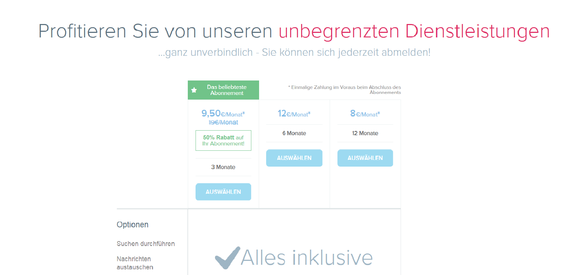Click the 8€/Monat price label
Image resolution: width=569 pixels, height=275 pixels.
pos(365,114)
